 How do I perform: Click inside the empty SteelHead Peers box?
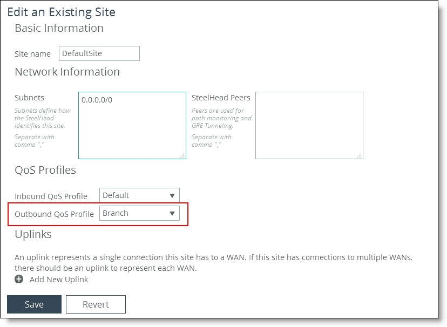(309, 125)
